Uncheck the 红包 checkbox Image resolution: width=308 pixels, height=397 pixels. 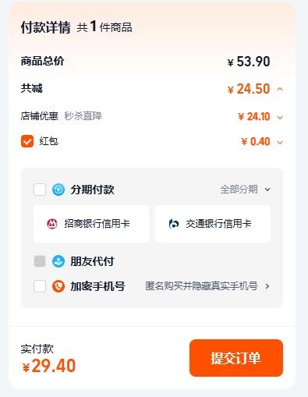[x=27, y=141]
